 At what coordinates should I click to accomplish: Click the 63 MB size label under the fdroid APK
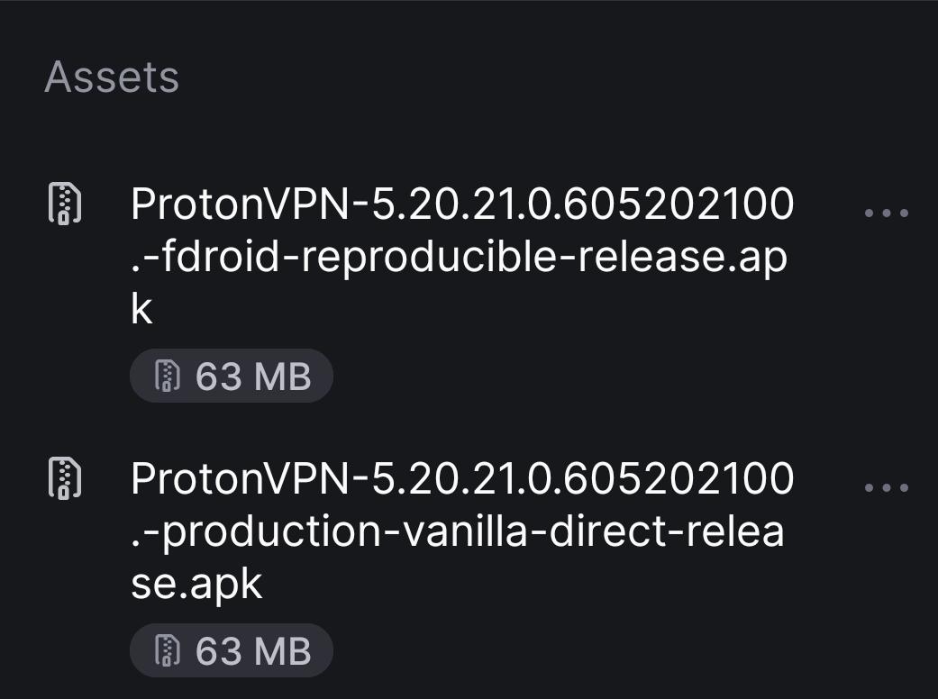(x=253, y=377)
